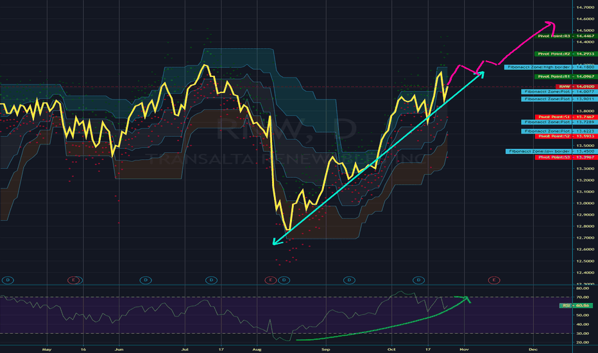Click the dividend marker just after Jun
Image resolution: width=598 pixels, height=353 pixels.
[x=146, y=280]
